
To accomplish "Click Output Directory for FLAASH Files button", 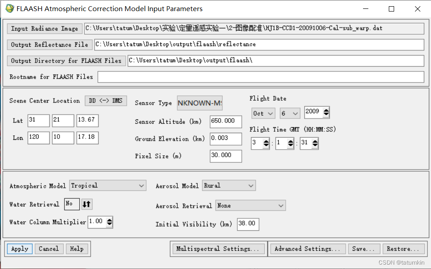I will click(x=66, y=61).
